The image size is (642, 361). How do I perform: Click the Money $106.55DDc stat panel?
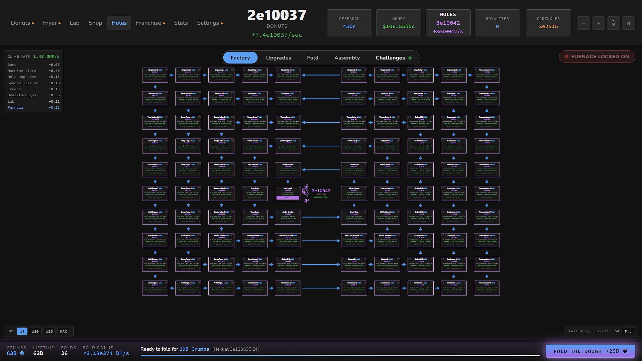point(399,23)
